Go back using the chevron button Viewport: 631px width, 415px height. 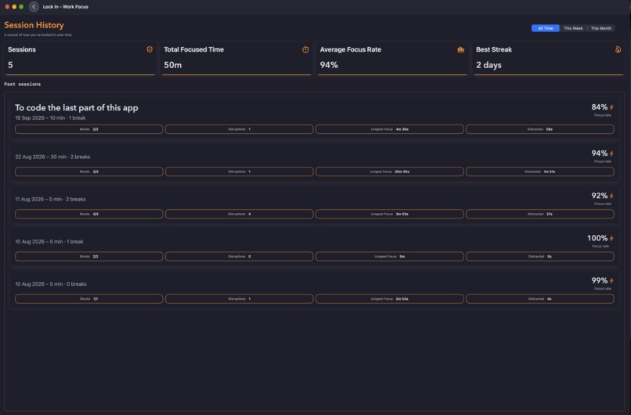coord(34,6)
